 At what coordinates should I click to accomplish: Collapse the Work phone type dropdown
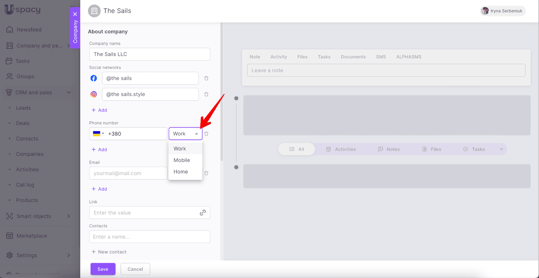click(x=196, y=134)
